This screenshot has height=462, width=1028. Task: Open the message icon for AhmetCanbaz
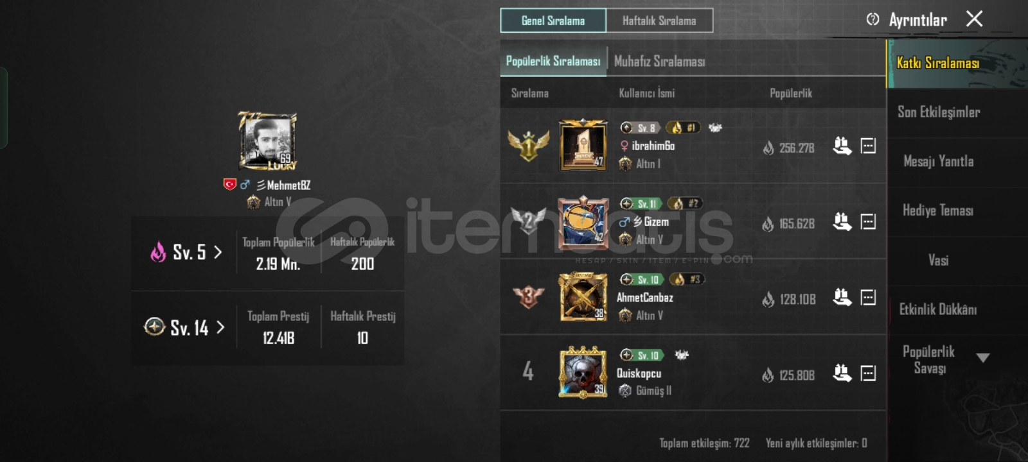tap(868, 298)
